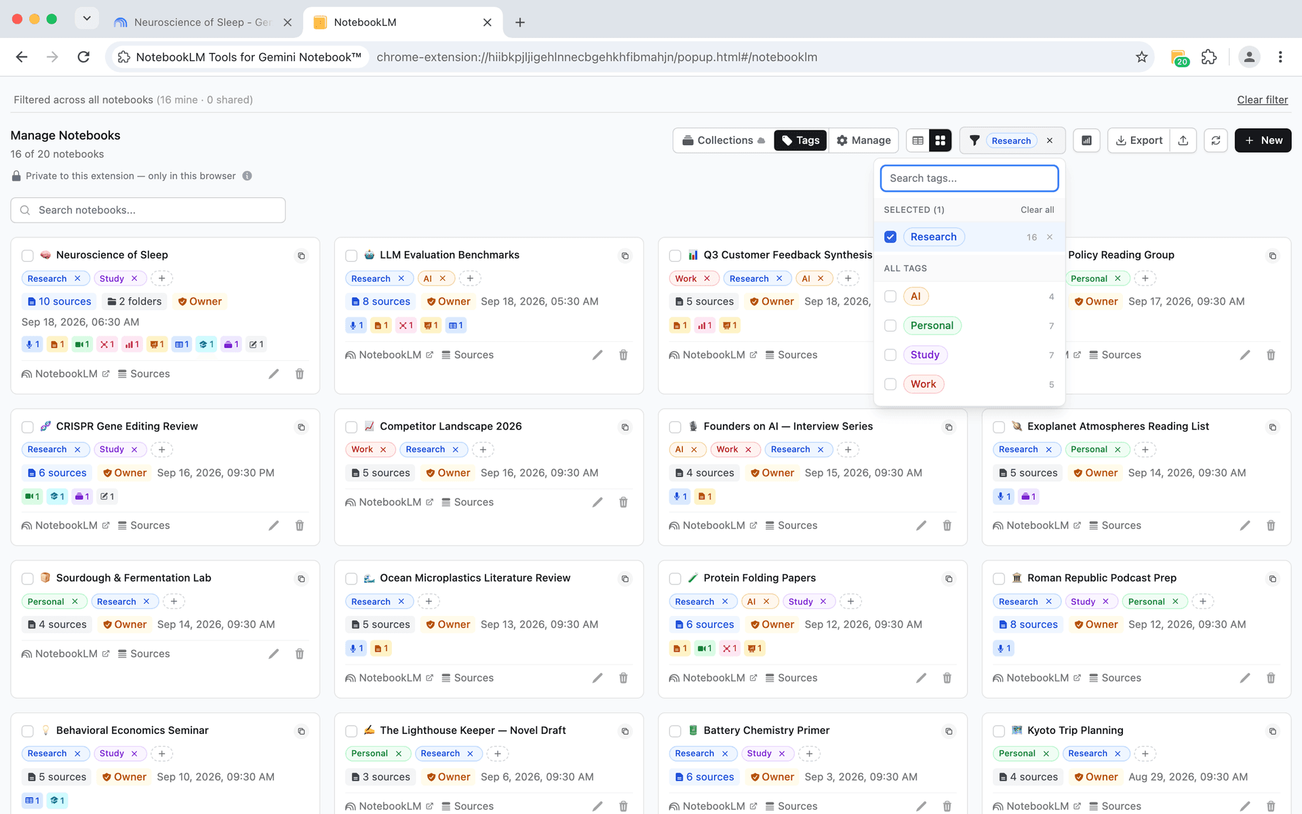
Task: Check the Work tag checkbox
Action: pyautogui.click(x=890, y=384)
